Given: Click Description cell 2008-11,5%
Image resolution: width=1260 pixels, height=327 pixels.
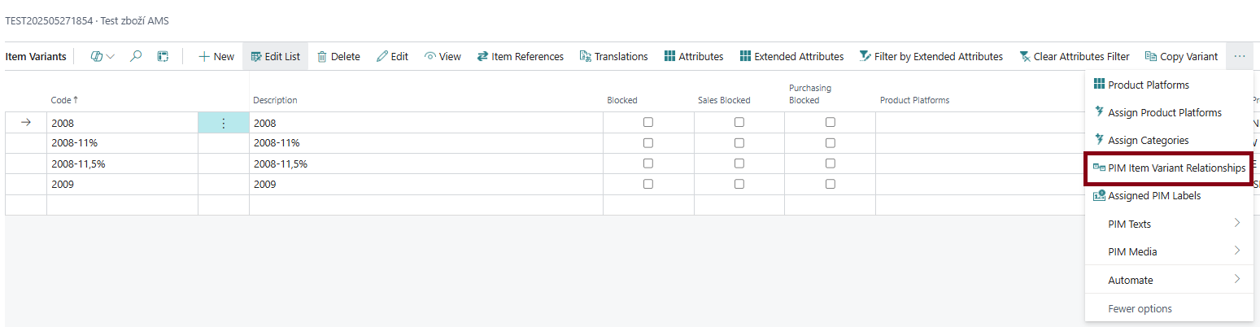Looking at the screenshot, I should point(426,163).
